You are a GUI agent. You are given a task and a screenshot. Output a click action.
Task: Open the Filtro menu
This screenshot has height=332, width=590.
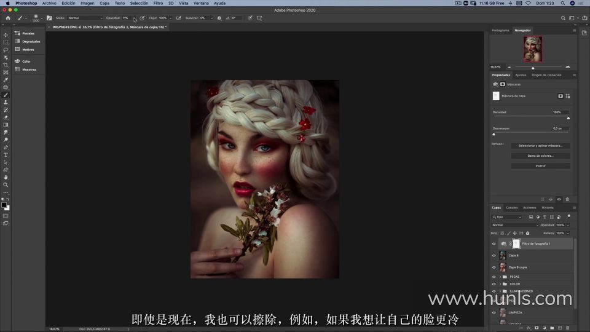coord(158,3)
